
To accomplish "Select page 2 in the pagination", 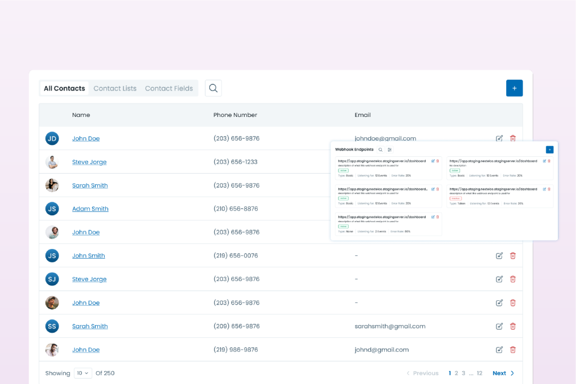I will pyautogui.click(x=456, y=373).
